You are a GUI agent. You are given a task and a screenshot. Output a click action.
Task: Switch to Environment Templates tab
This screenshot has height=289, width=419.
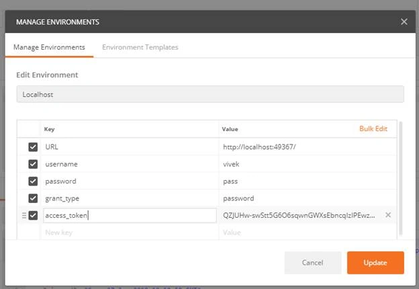coord(140,47)
